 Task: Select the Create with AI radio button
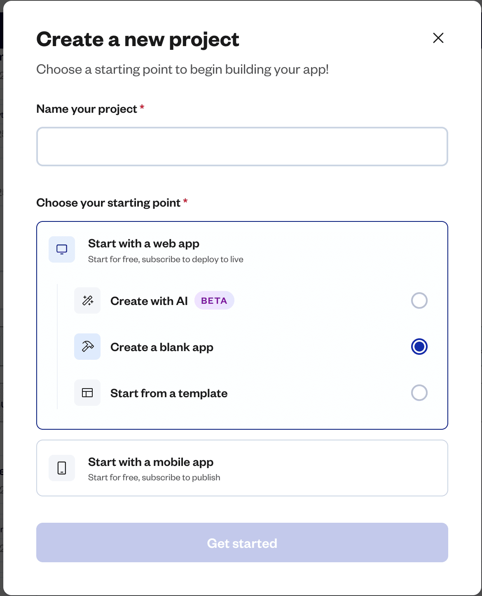click(419, 300)
